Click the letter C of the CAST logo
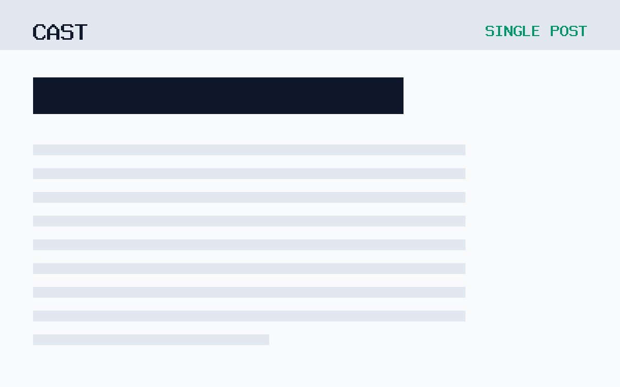This screenshot has width=620, height=387. (x=39, y=31)
